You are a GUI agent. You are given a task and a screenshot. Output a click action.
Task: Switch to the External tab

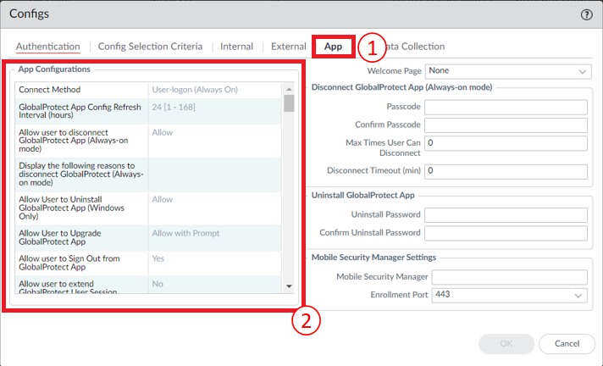(x=289, y=47)
